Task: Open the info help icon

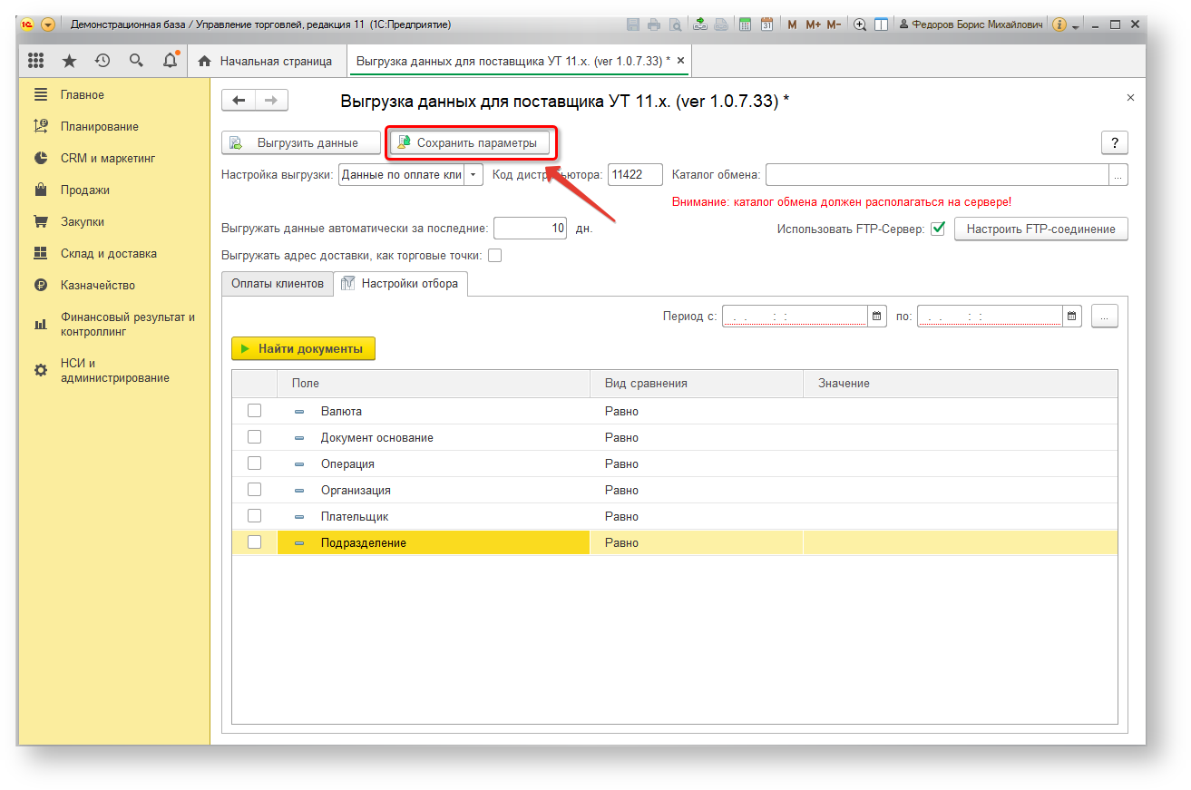Action: point(1059,24)
